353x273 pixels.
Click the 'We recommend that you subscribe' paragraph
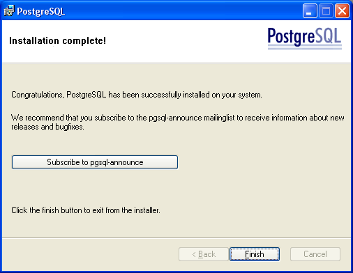178,122
